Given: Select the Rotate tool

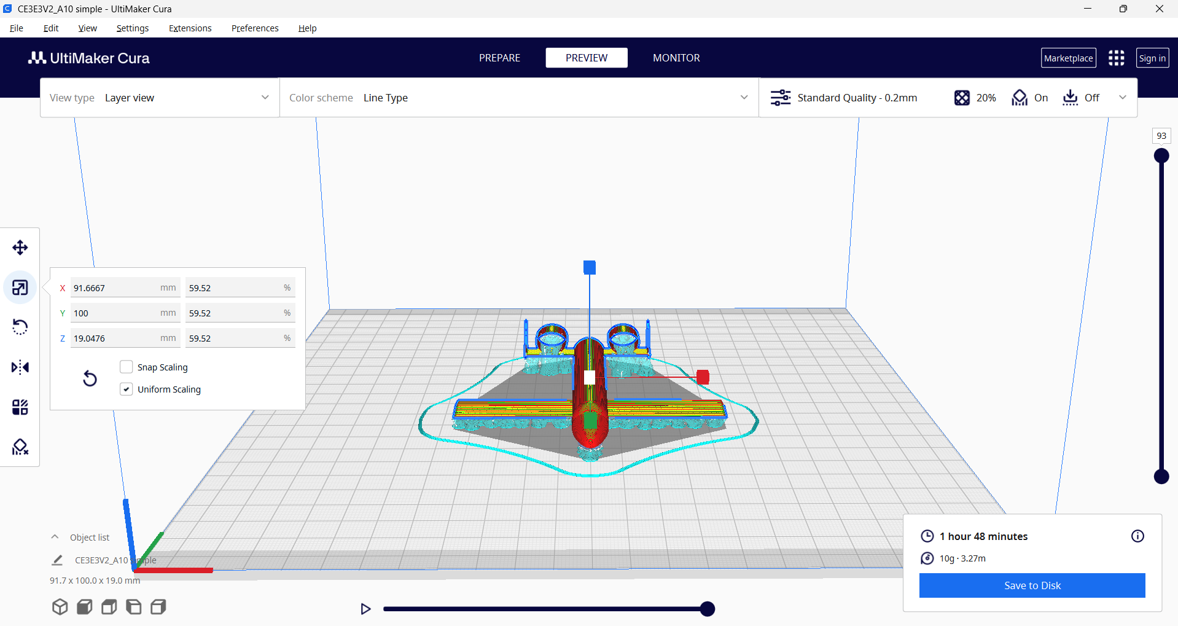Looking at the screenshot, I should [x=20, y=327].
